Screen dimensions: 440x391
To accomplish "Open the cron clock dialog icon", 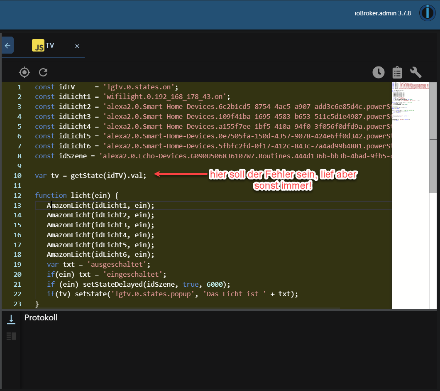I will [378, 72].
